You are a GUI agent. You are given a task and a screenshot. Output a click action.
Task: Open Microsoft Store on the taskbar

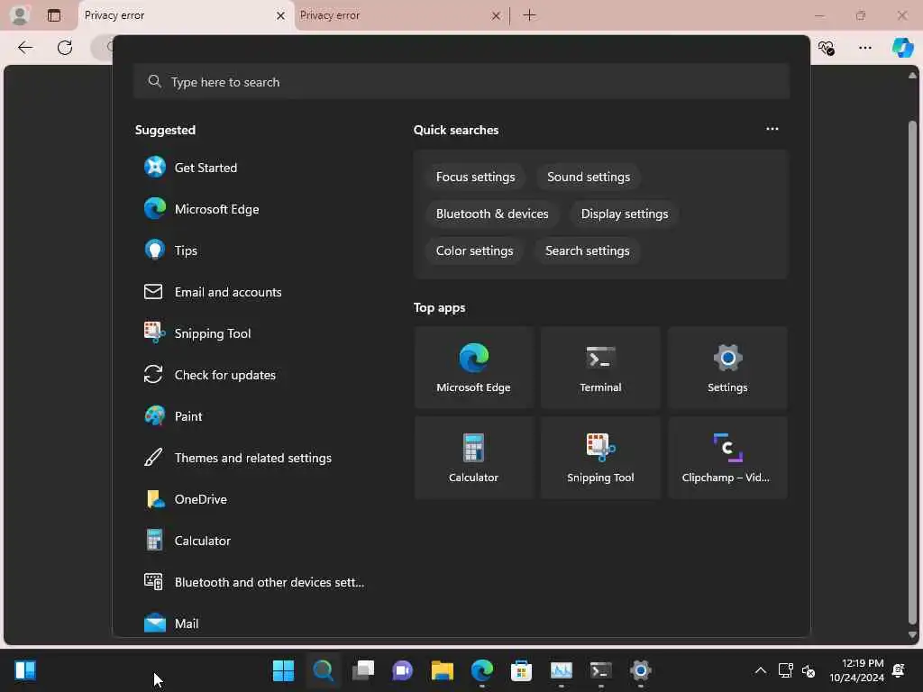click(x=521, y=670)
